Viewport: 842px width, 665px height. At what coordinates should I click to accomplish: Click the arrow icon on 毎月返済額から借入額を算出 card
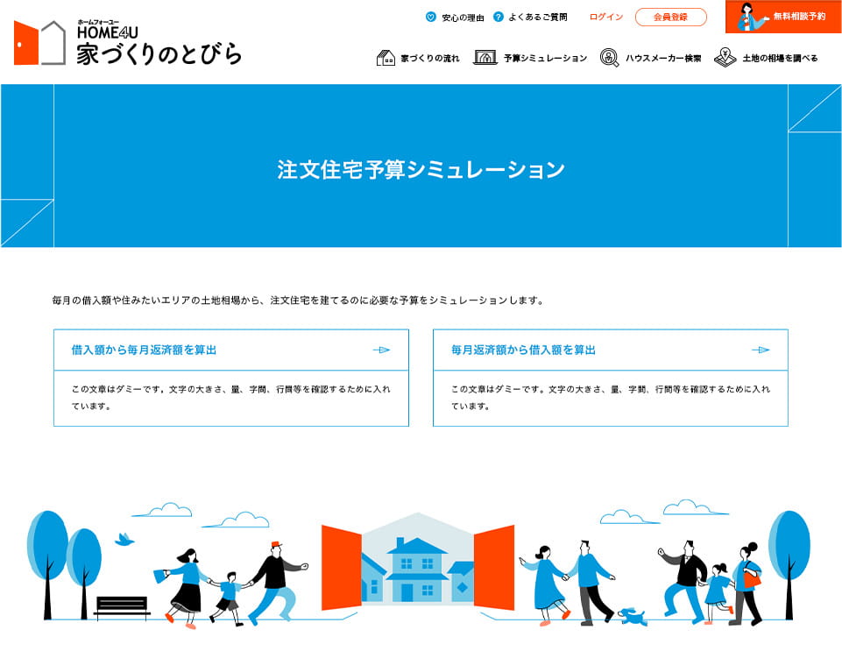pyautogui.click(x=761, y=350)
